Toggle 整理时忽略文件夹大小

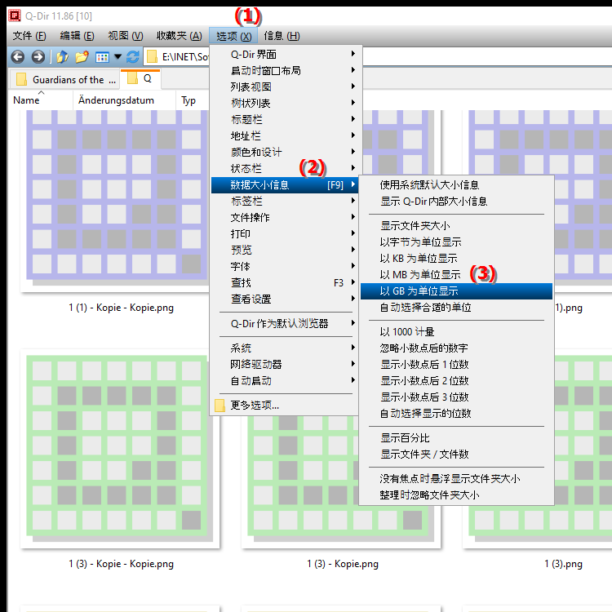[456, 495]
